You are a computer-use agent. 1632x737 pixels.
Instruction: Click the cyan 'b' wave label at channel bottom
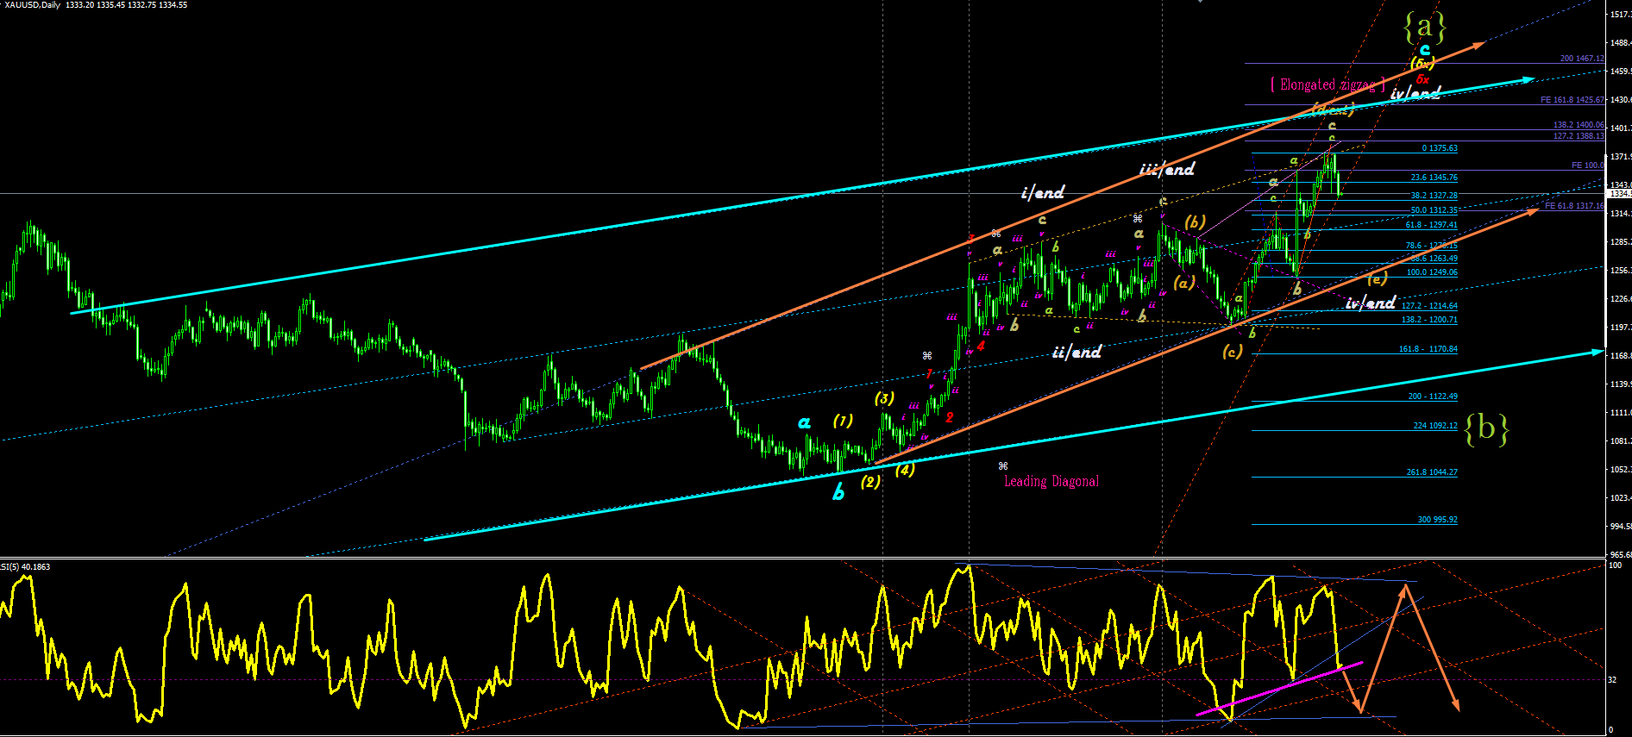(x=838, y=492)
